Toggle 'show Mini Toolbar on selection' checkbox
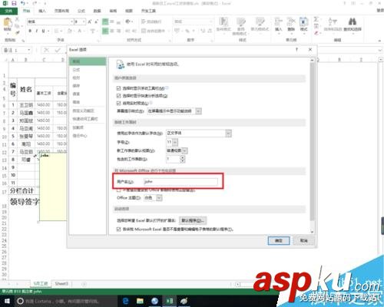 tap(118, 88)
